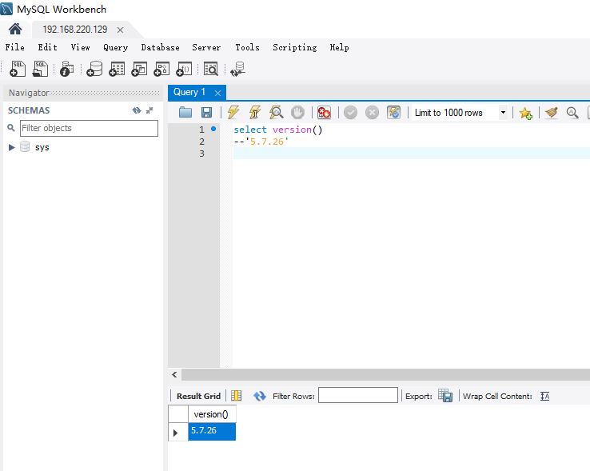Close the 192.168.220.129 connection tab
This screenshot has height=471, width=590.
[120, 30]
